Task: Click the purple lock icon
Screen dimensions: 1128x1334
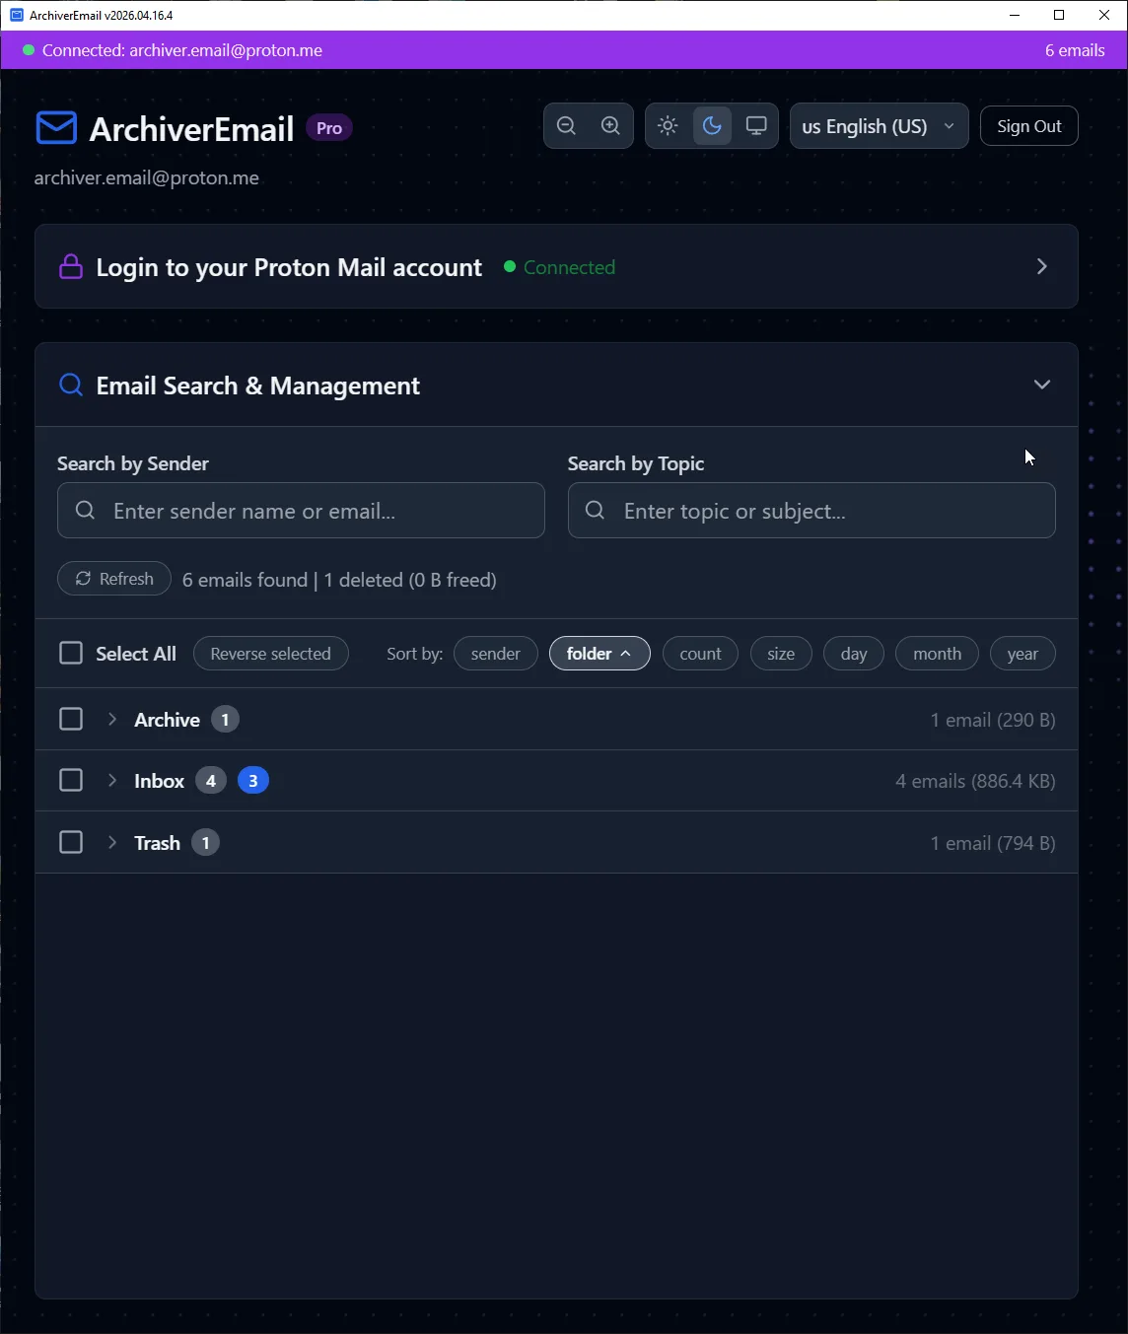Action: point(71,266)
